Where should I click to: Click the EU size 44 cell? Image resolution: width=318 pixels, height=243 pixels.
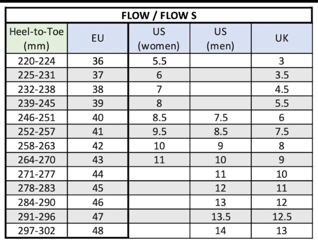98,174
